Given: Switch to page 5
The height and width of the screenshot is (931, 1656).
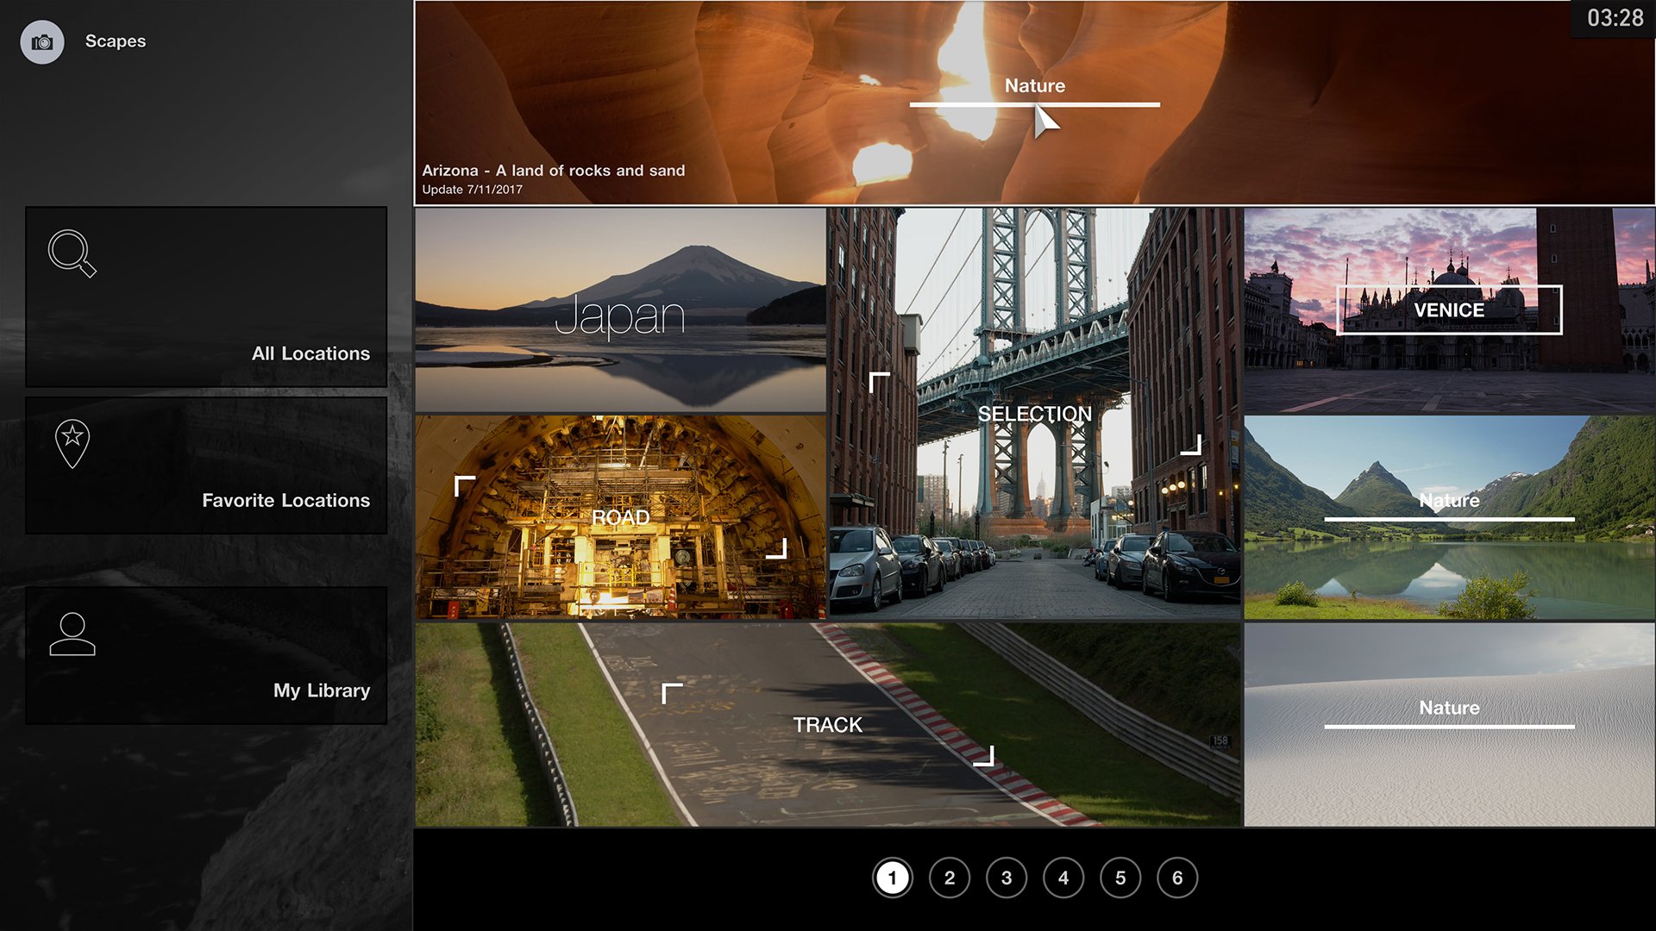Looking at the screenshot, I should coord(1120,878).
